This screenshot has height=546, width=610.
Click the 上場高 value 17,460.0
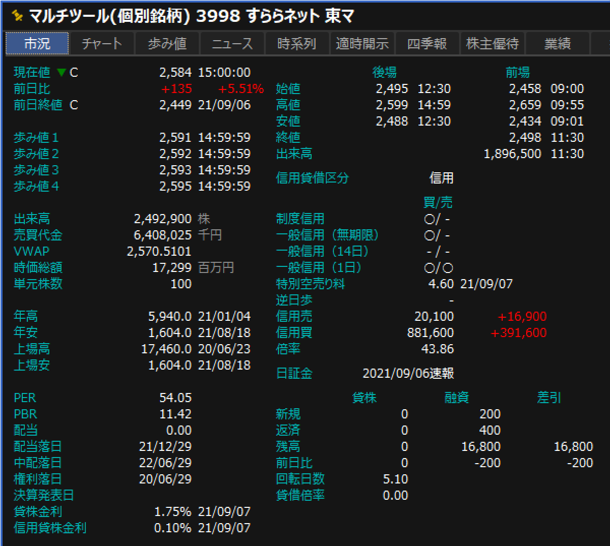[x=166, y=349]
